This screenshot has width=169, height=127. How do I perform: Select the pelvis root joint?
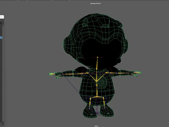pos(97,96)
